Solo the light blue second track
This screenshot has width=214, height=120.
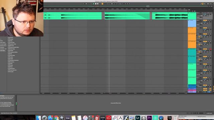208,20
